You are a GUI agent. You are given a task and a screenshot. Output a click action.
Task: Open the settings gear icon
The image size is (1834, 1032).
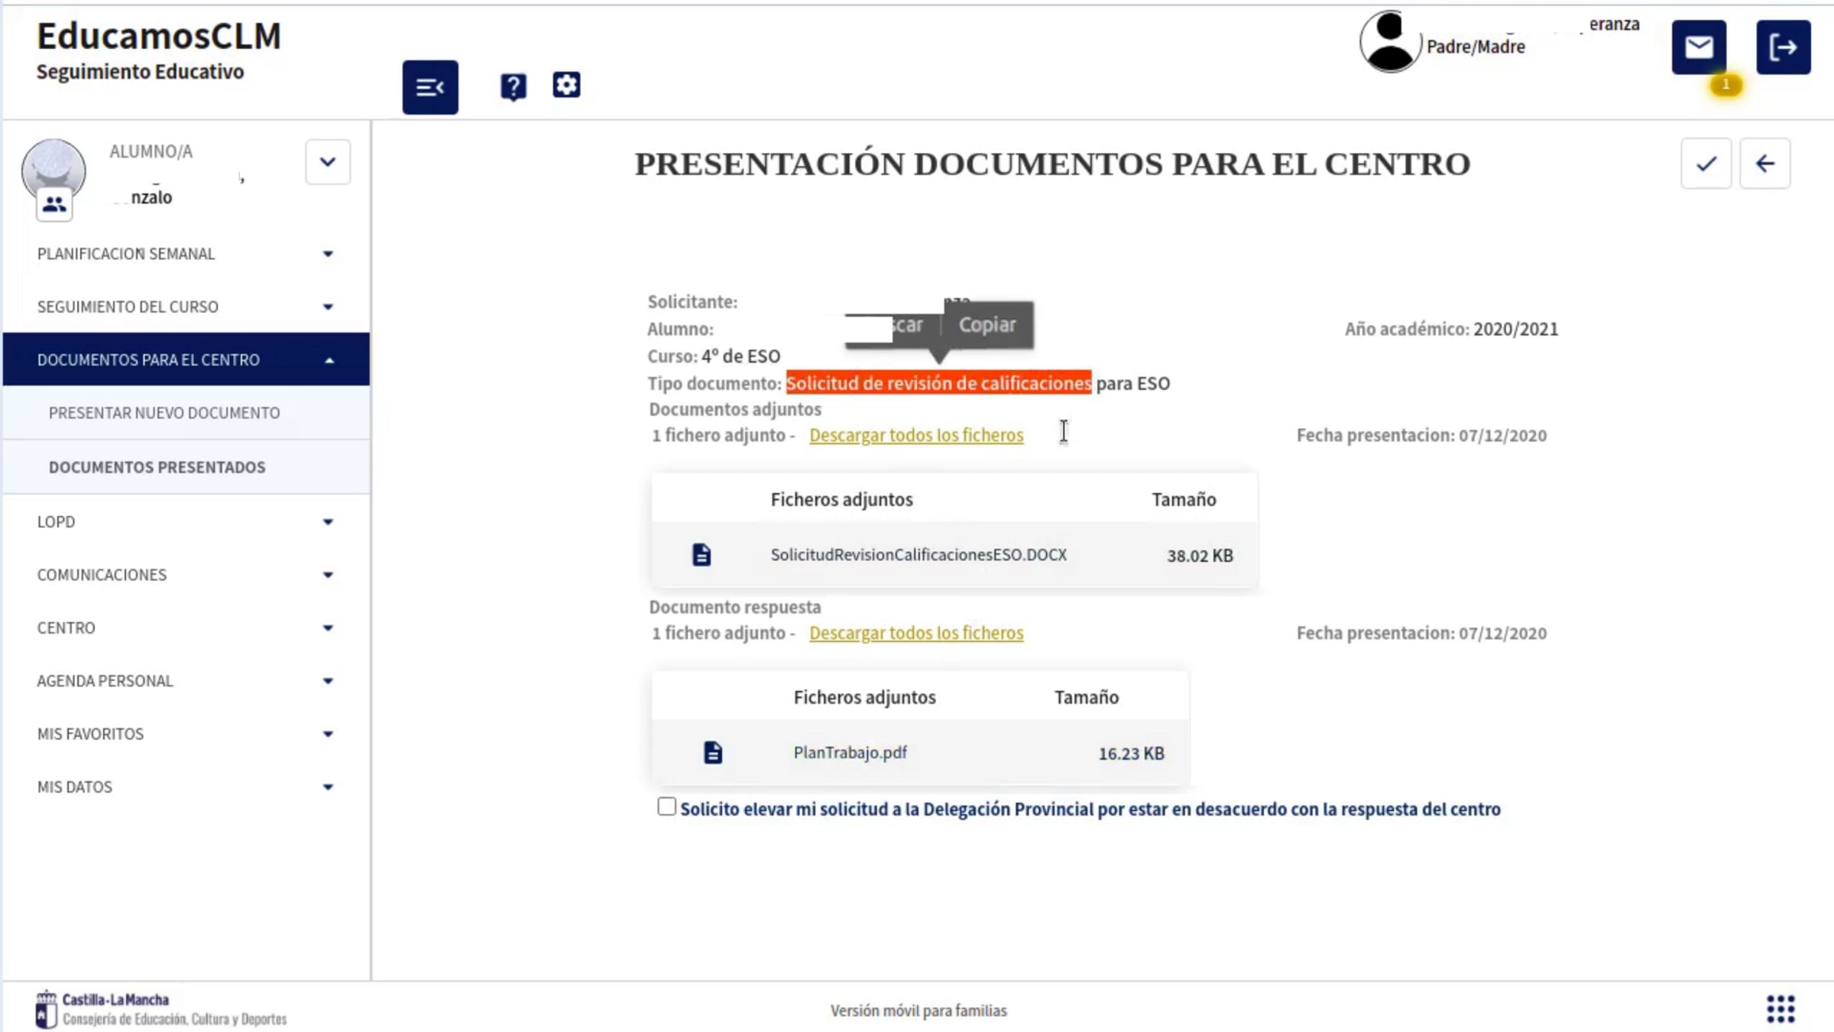pyautogui.click(x=566, y=85)
